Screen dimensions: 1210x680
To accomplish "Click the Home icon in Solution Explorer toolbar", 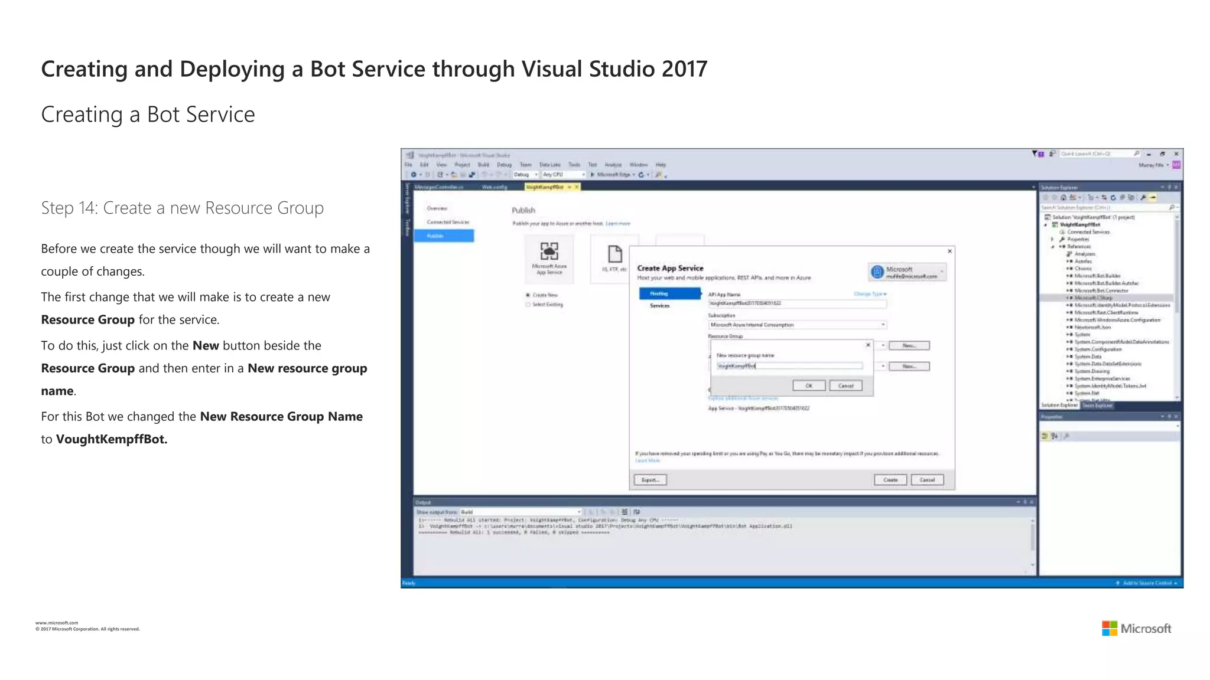I will (x=1063, y=198).
